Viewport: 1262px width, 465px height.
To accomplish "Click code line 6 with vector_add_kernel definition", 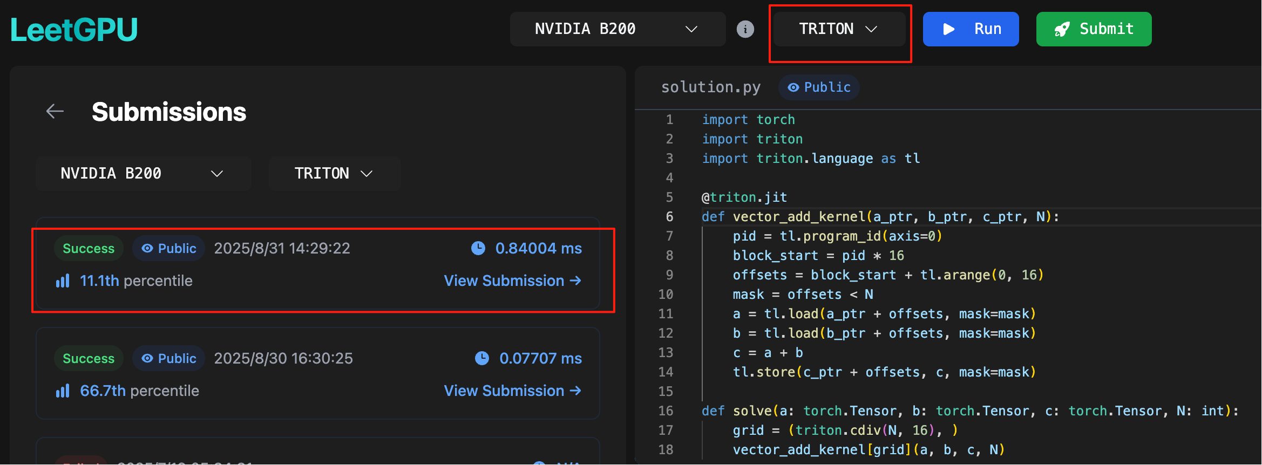I will [x=880, y=217].
